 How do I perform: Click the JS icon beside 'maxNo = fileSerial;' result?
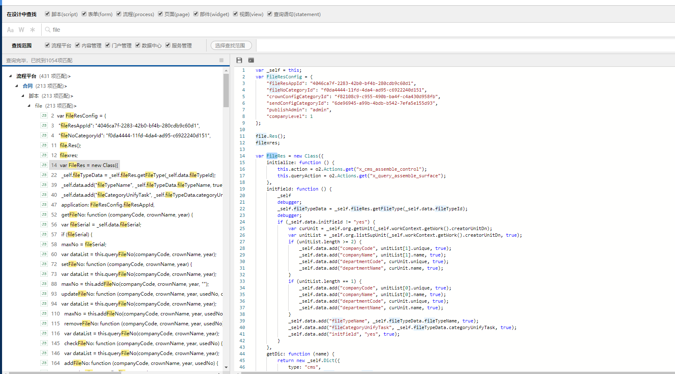[44, 244]
